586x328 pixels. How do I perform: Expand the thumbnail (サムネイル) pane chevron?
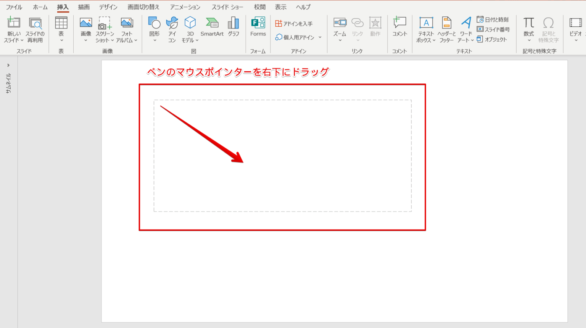click(8, 65)
